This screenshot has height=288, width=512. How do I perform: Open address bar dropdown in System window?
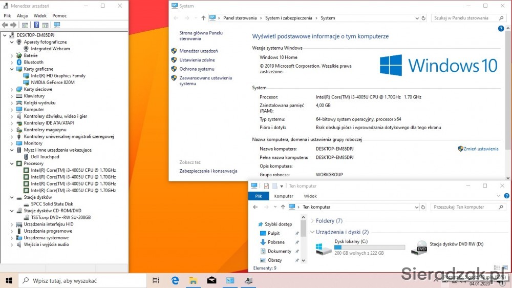tap(417, 18)
